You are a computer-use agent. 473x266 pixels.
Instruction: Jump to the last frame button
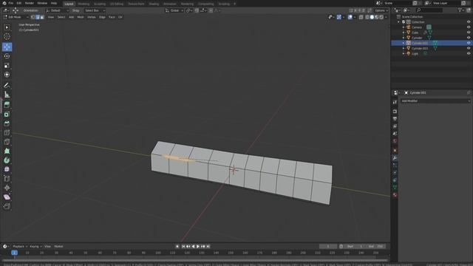pyautogui.click(x=208, y=246)
